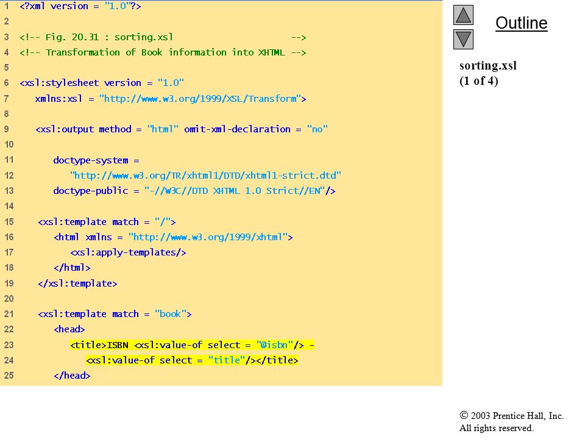Click line number 10
The height and width of the screenshot is (439, 585).
click(x=9, y=145)
